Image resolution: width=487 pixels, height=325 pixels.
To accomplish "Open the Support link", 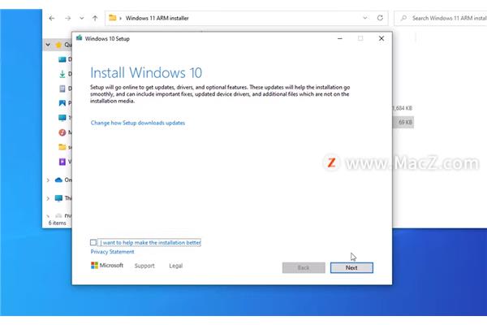I will [x=144, y=266].
